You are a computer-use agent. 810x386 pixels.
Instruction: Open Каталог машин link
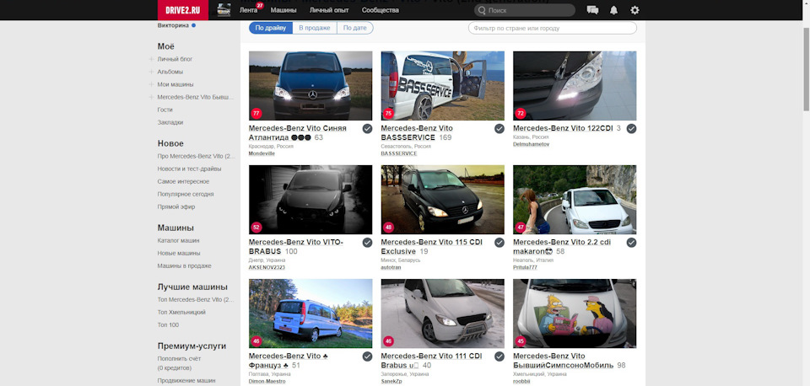click(x=178, y=240)
